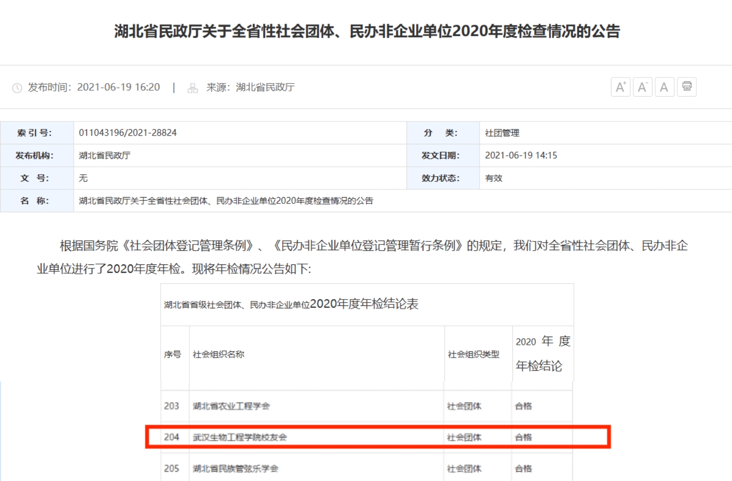
Task: Click the highlighted 武汉生物工程学院校友会 entry
Action: point(240,437)
